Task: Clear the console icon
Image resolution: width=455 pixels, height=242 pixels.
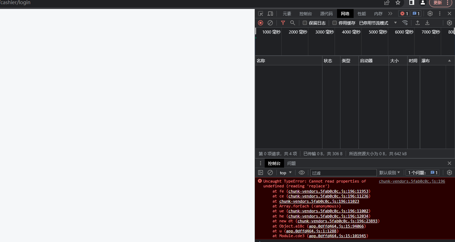Action: click(270, 173)
